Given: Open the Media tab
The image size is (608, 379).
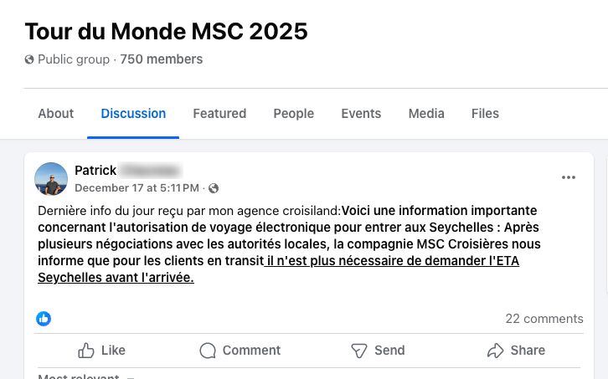Looking at the screenshot, I should [x=426, y=114].
